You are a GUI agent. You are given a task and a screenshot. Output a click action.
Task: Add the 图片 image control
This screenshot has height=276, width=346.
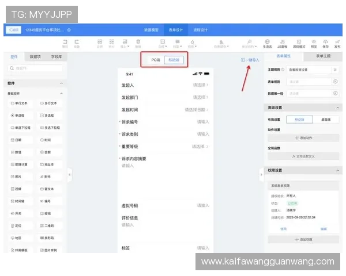(x=20, y=177)
